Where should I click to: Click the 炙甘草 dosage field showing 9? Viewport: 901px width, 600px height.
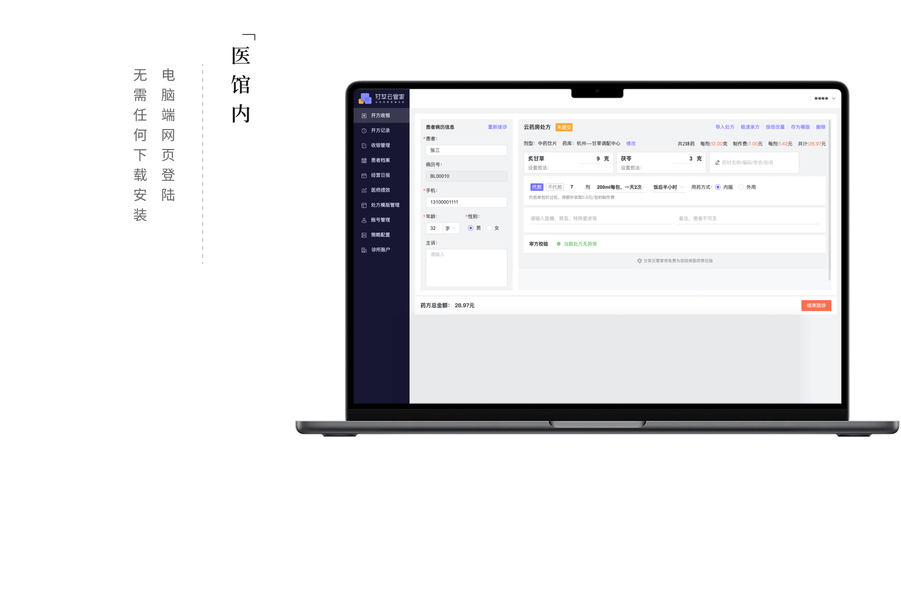click(x=590, y=158)
